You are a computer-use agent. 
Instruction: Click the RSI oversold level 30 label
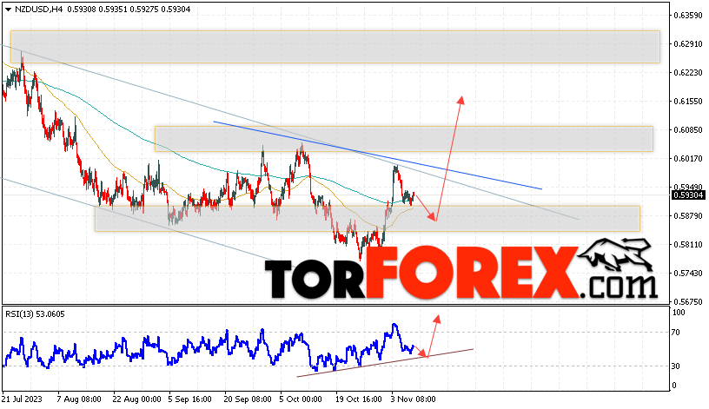[675, 366]
